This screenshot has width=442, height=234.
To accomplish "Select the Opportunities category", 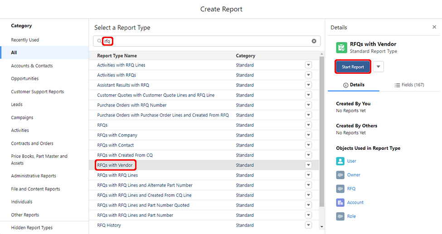I will tap(25, 79).
